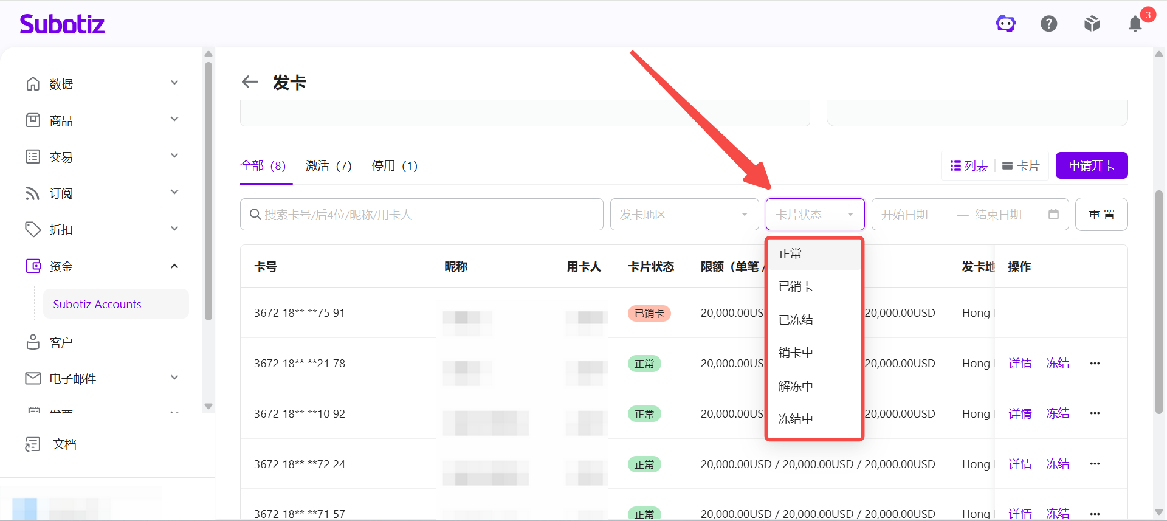
Task: Open Subotiz Accounts in sidebar
Action: point(115,304)
